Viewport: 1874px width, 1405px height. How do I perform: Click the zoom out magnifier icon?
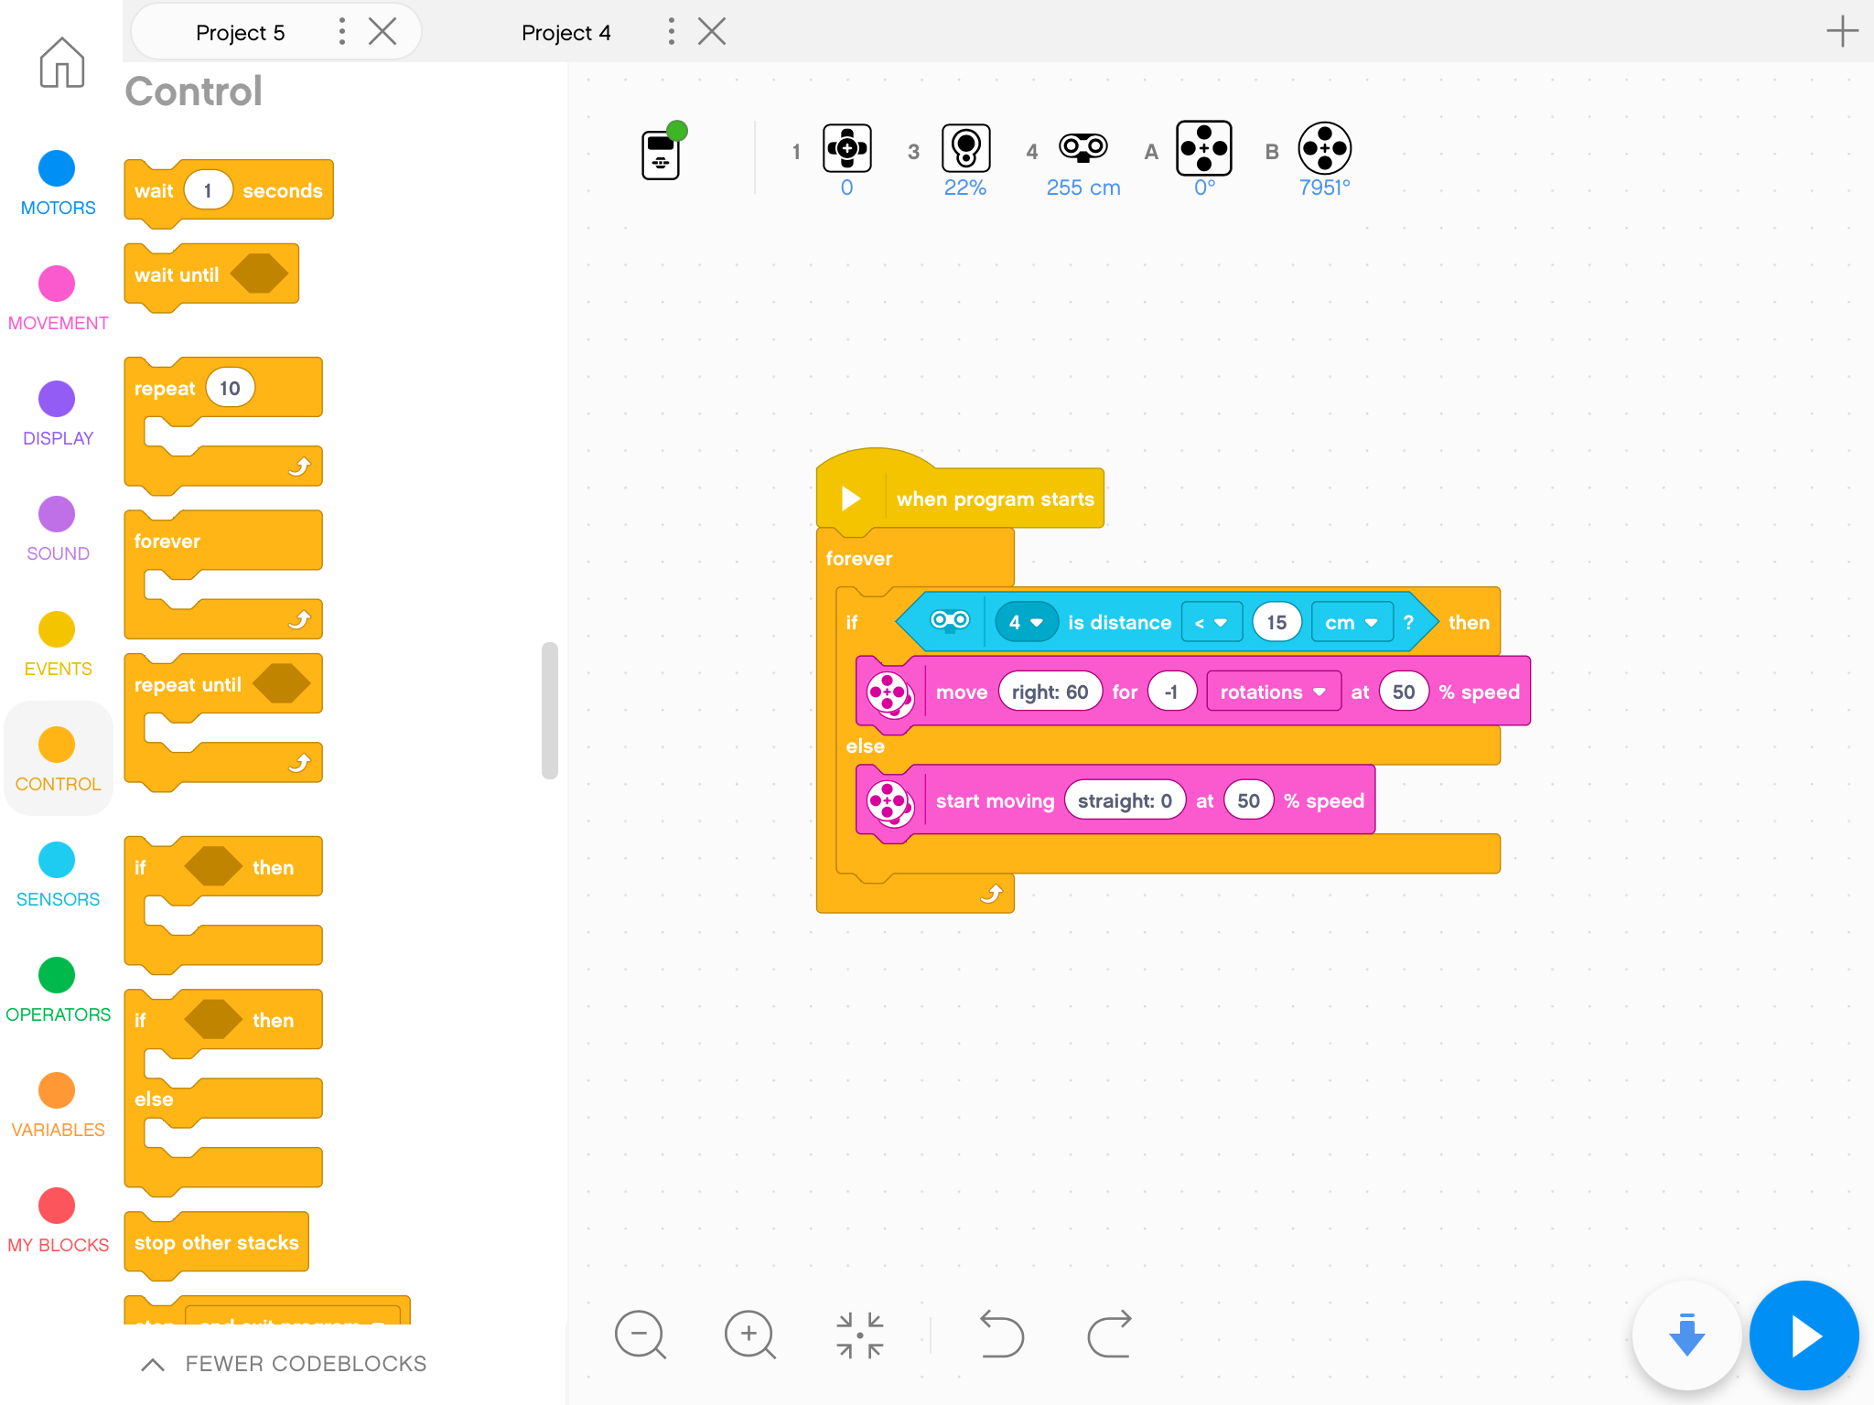tap(640, 1335)
